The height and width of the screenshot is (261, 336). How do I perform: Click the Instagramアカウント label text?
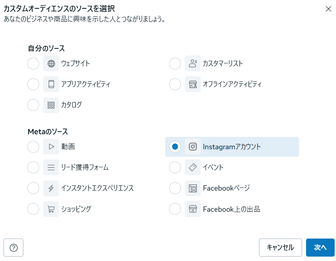(x=232, y=147)
